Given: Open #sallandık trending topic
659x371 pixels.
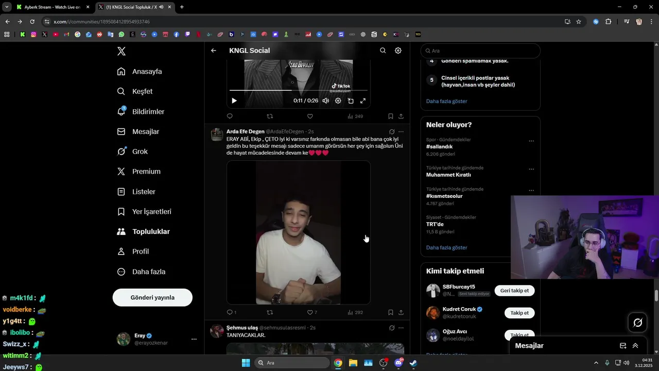Looking at the screenshot, I should click(439, 147).
